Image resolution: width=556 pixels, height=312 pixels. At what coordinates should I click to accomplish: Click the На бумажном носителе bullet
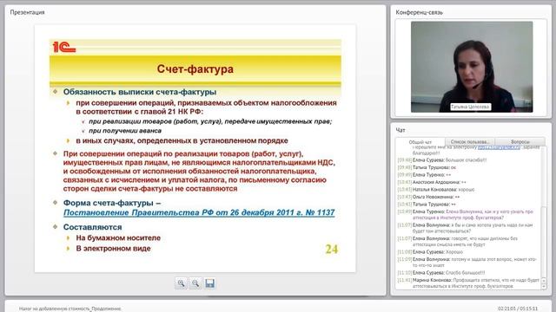[x=118, y=238]
